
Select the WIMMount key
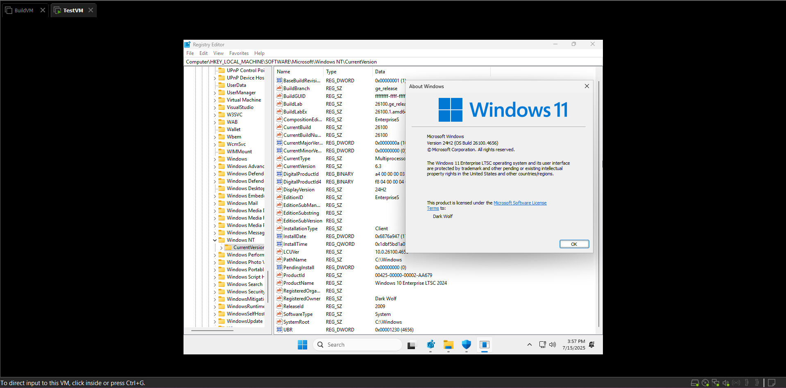[x=239, y=152]
